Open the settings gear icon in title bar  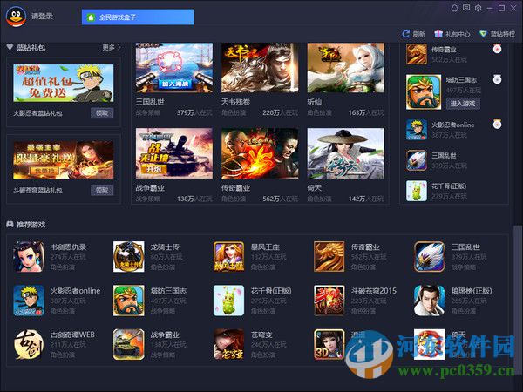[x=478, y=9]
